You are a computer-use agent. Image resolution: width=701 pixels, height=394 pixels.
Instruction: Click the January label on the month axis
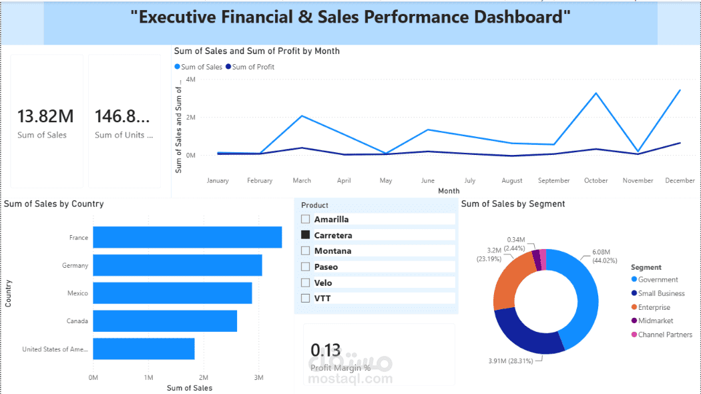pos(218,180)
